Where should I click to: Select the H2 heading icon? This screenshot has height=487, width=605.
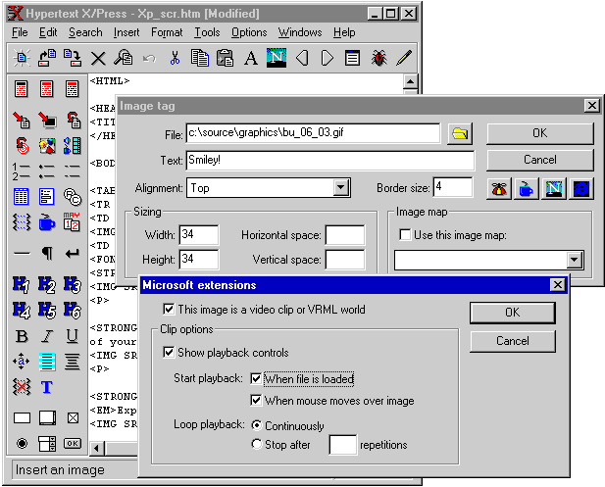point(47,285)
